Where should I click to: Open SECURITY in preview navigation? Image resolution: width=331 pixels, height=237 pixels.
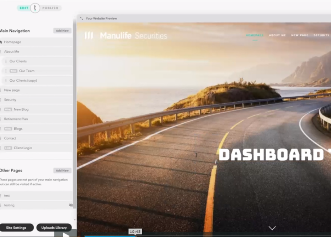(x=321, y=35)
